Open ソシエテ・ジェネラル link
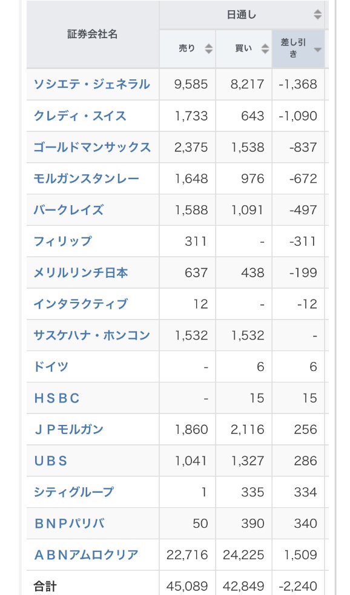The width and height of the screenshot is (350, 595). click(x=91, y=84)
